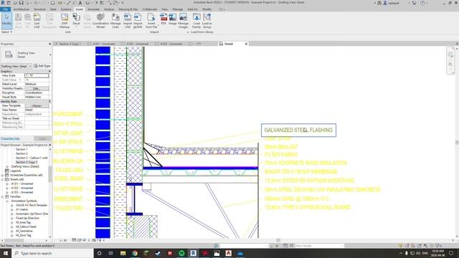This screenshot has height=258, width=459.
Task: Open File Explorer from the taskbar
Action: coord(123,253)
